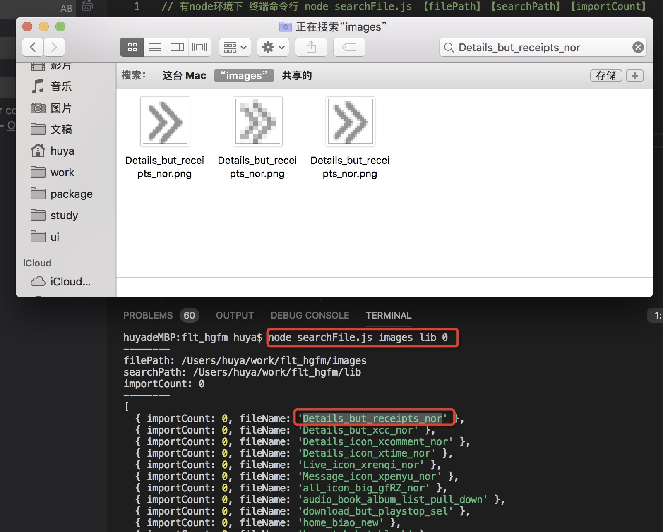Viewport: 663px width, 532px height.
Task: Click the 'home_biao_new' fileName in terminal
Action: [341, 523]
